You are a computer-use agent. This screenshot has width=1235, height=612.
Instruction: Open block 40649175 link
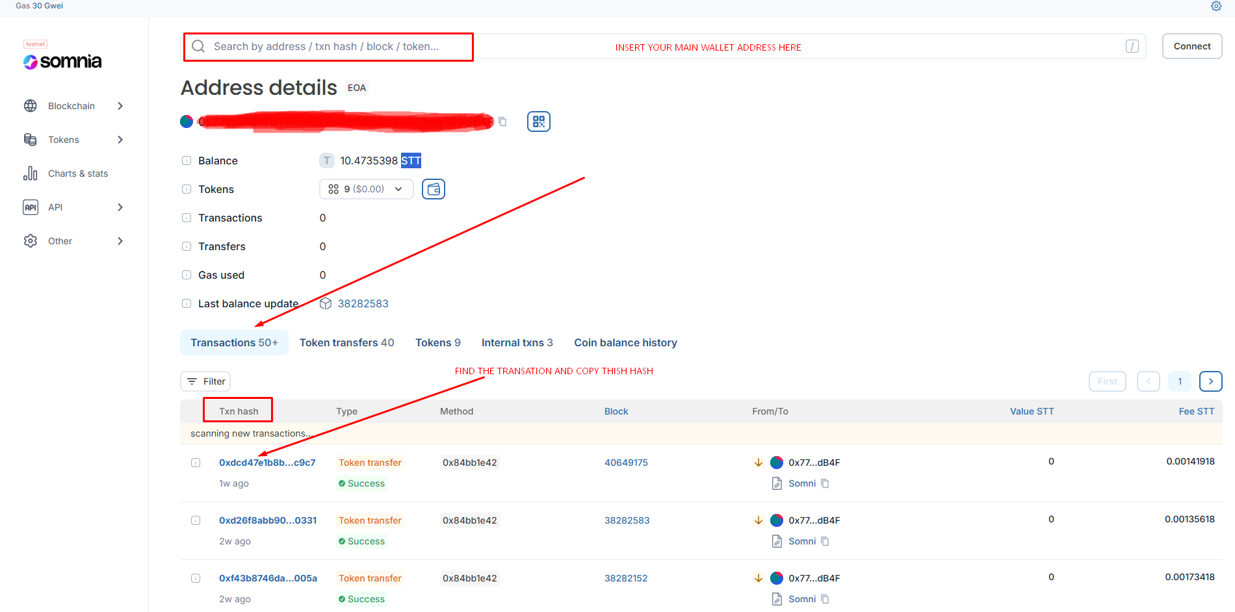pyautogui.click(x=626, y=463)
